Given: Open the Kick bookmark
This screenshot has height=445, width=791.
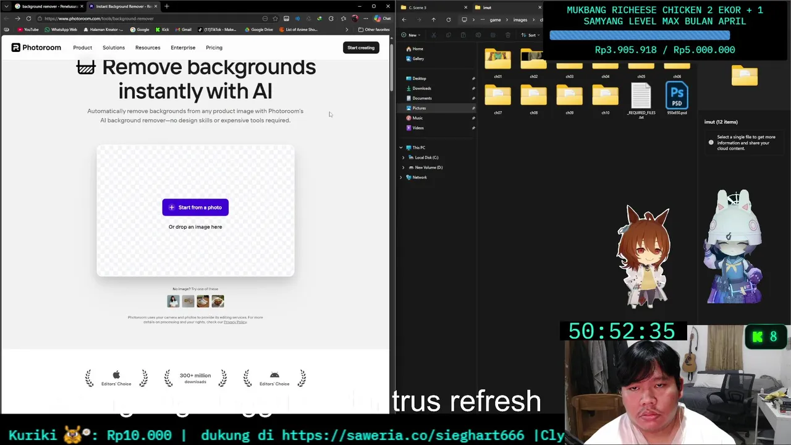Looking at the screenshot, I should tap(163, 30).
